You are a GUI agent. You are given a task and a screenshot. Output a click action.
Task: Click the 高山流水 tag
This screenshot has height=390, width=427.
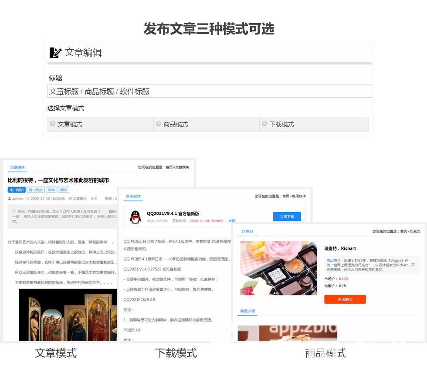(x=36, y=190)
